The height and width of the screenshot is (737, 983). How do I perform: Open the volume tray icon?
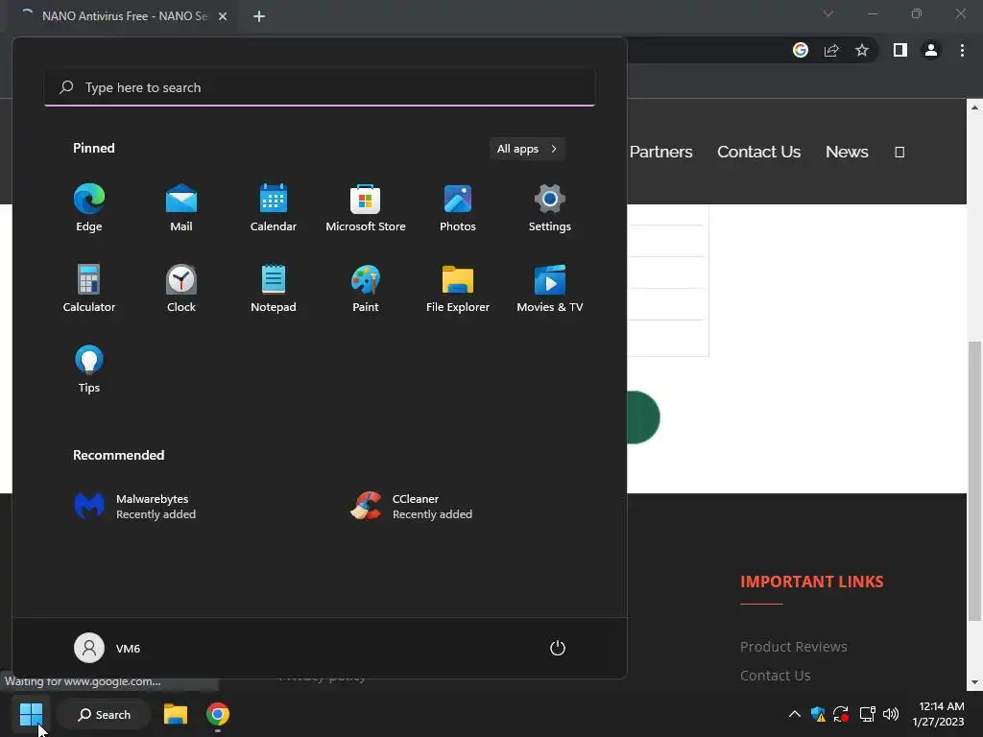pyautogui.click(x=890, y=714)
